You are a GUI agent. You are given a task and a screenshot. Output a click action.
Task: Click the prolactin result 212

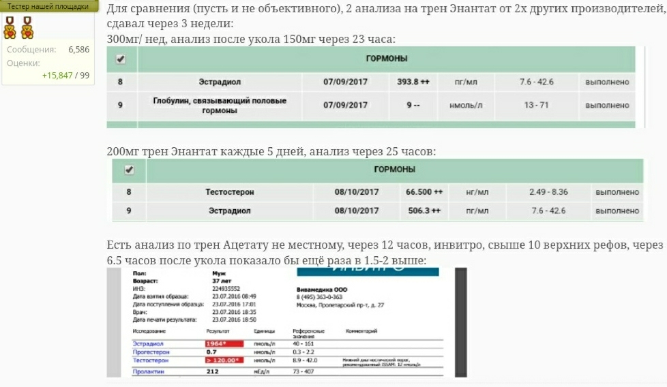coord(212,371)
